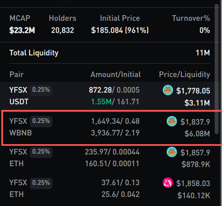Screen dimensions: 222x206
Task: Click PancakeSwap icon in YFSX/WBNB row
Action: click(172, 121)
